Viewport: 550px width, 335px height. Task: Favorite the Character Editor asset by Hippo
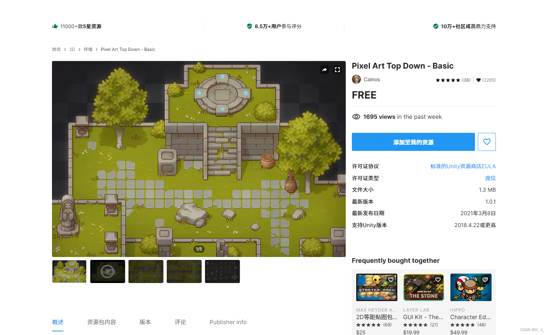pos(485,280)
